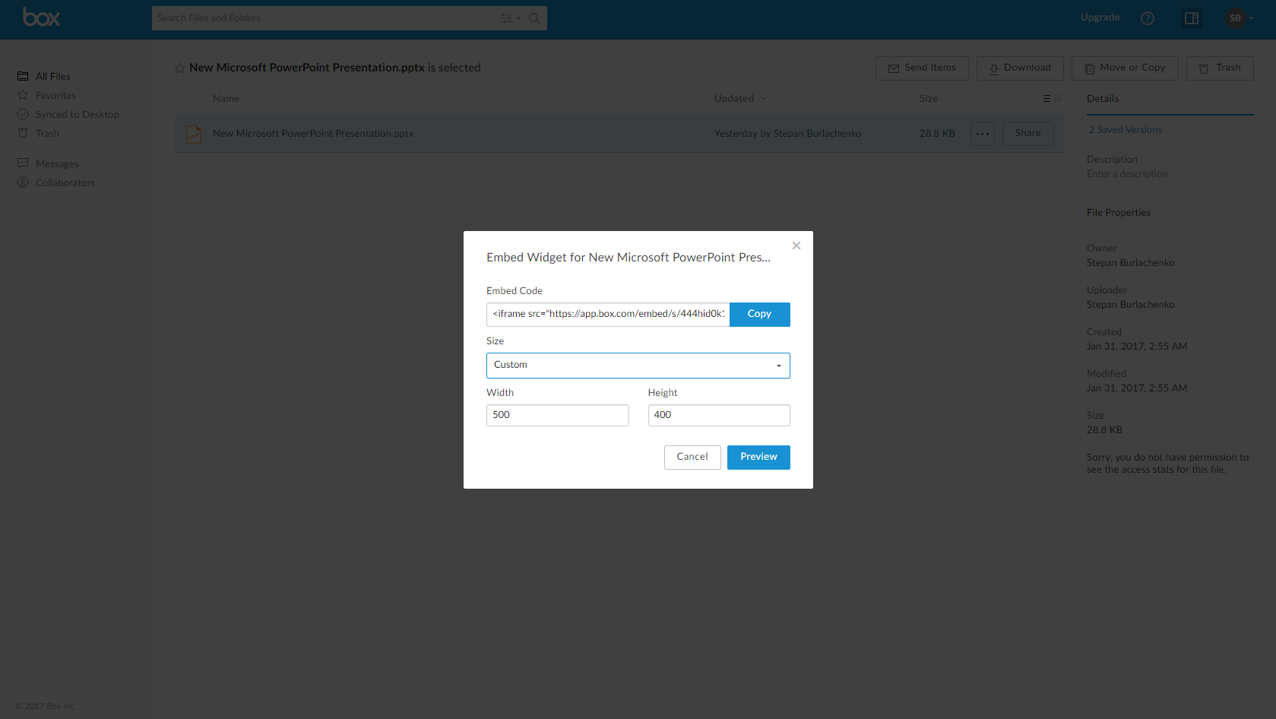
Task: Click the Height input field
Action: point(719,416)
